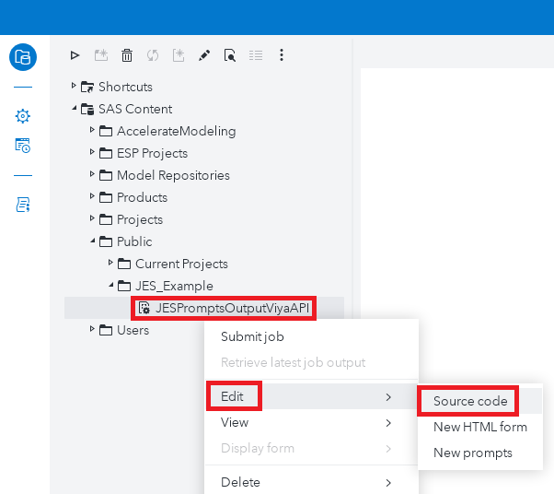Click the job file icon beside JESPromptsOutputViyaAPI

(144, 308)
